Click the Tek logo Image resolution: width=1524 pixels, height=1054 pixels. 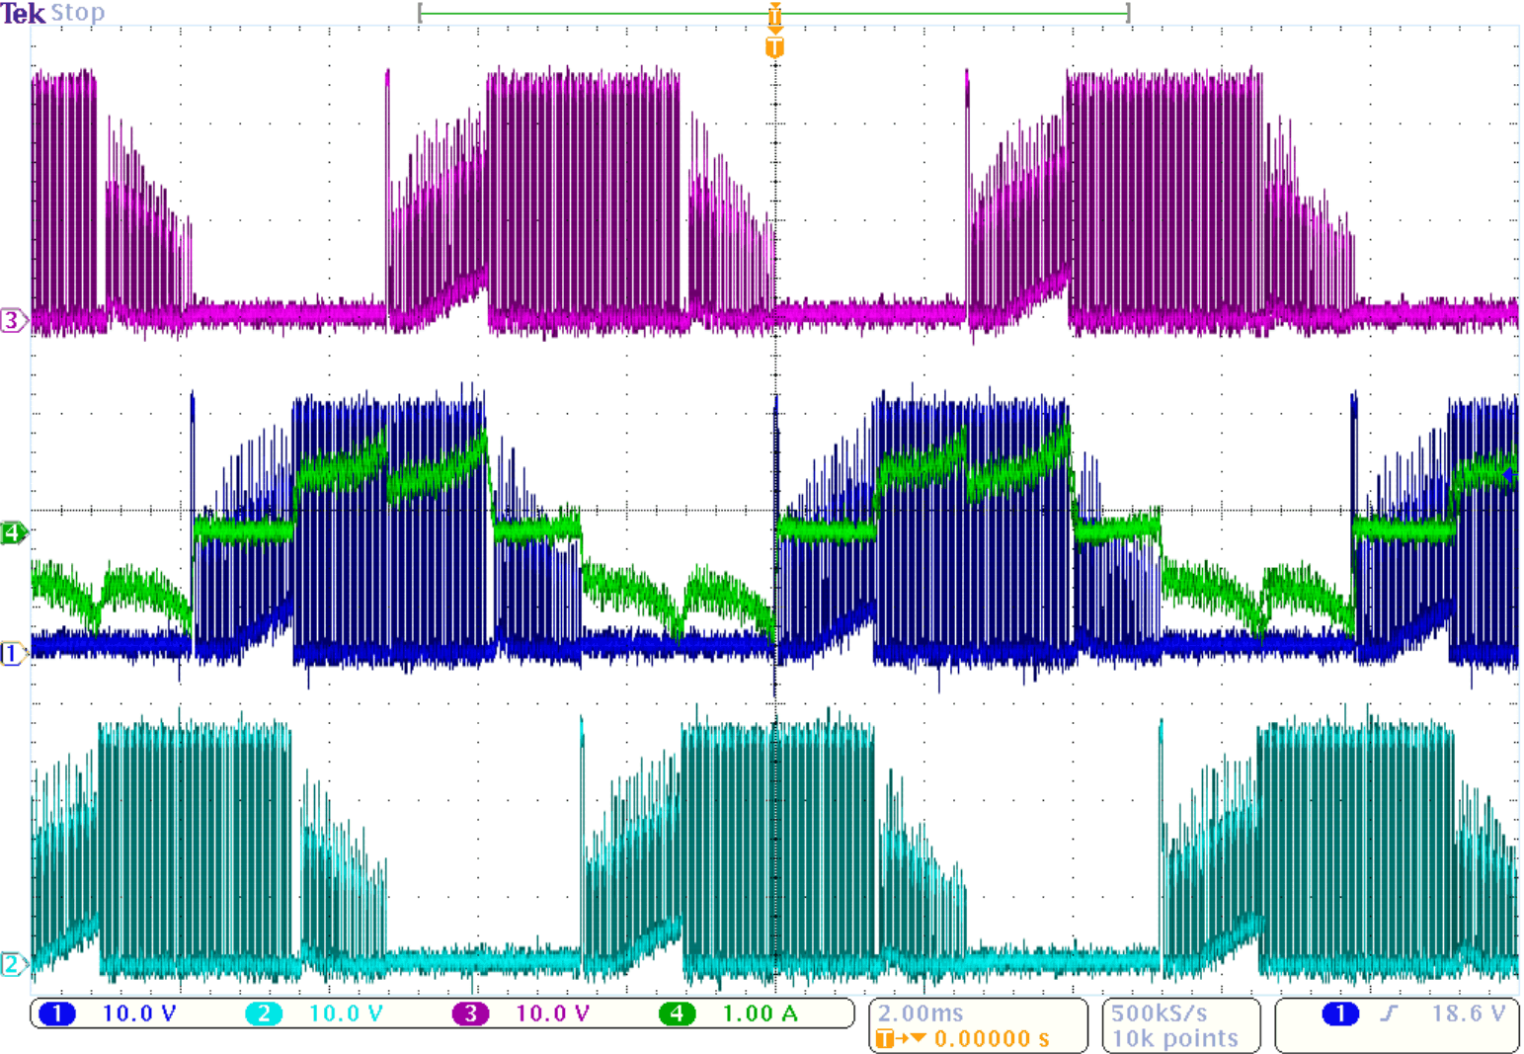[x=22, y=13]
